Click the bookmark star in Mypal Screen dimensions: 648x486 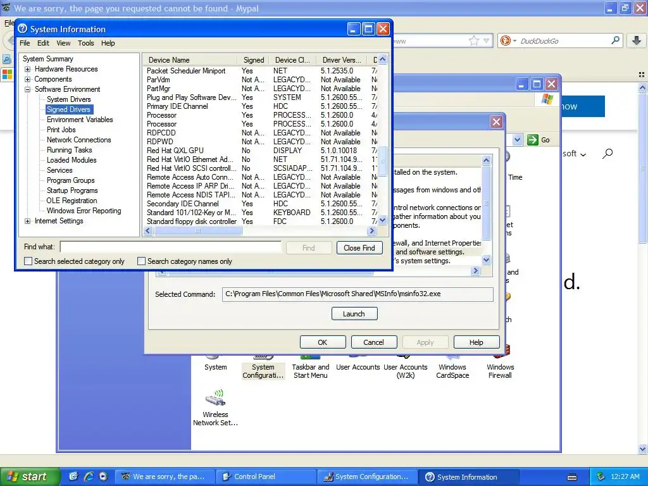point(473,40)
